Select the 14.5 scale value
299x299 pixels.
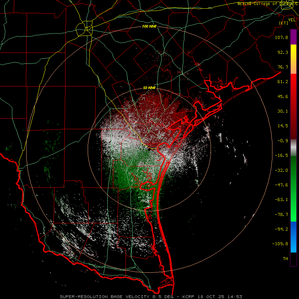[283, 126]
